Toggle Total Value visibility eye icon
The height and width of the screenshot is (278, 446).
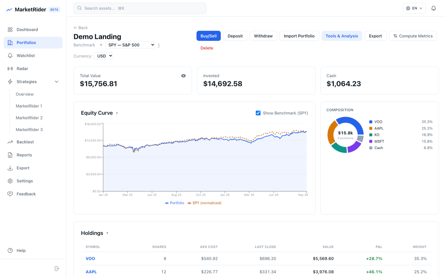[183, 76]
